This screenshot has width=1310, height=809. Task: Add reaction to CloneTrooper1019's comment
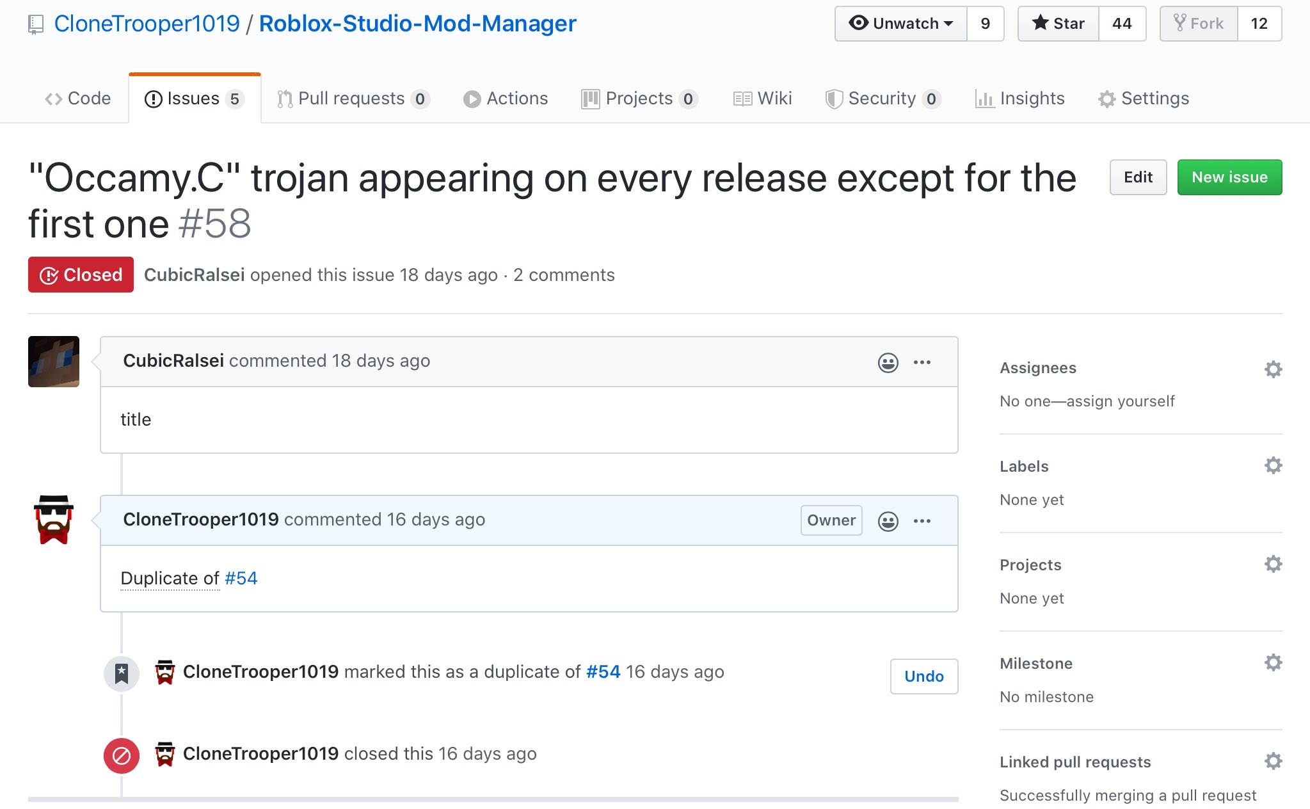(x=888, y=521)
